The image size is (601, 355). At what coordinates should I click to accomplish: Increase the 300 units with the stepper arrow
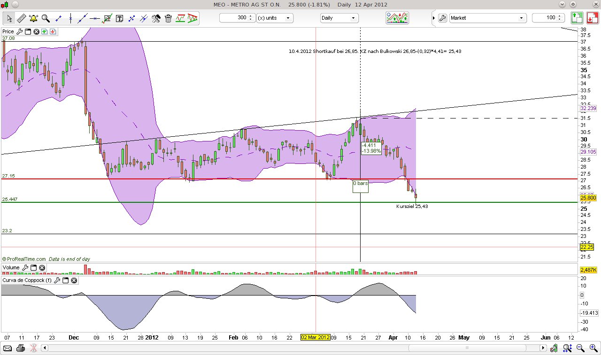click(x=251, y=16)
